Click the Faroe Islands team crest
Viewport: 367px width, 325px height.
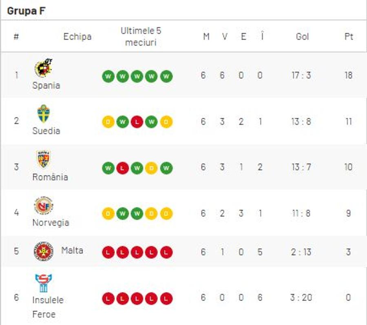(44, 283)
